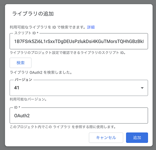The width and height of the screenshot is (156, 150).
Task: Open the 詳細 help link
Action: [91, 27]
